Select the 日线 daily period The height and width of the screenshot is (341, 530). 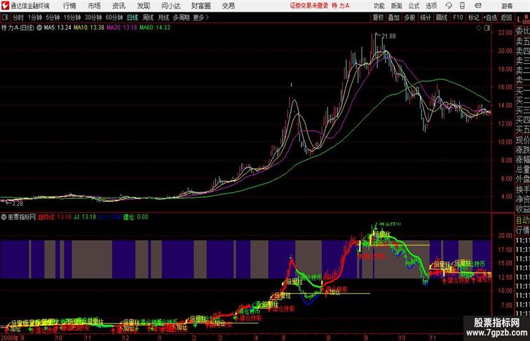click(x=132, y=18)
